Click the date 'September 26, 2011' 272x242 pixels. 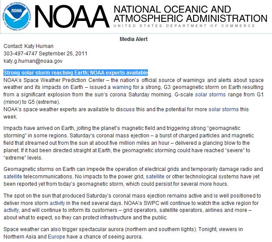(63, 54)
